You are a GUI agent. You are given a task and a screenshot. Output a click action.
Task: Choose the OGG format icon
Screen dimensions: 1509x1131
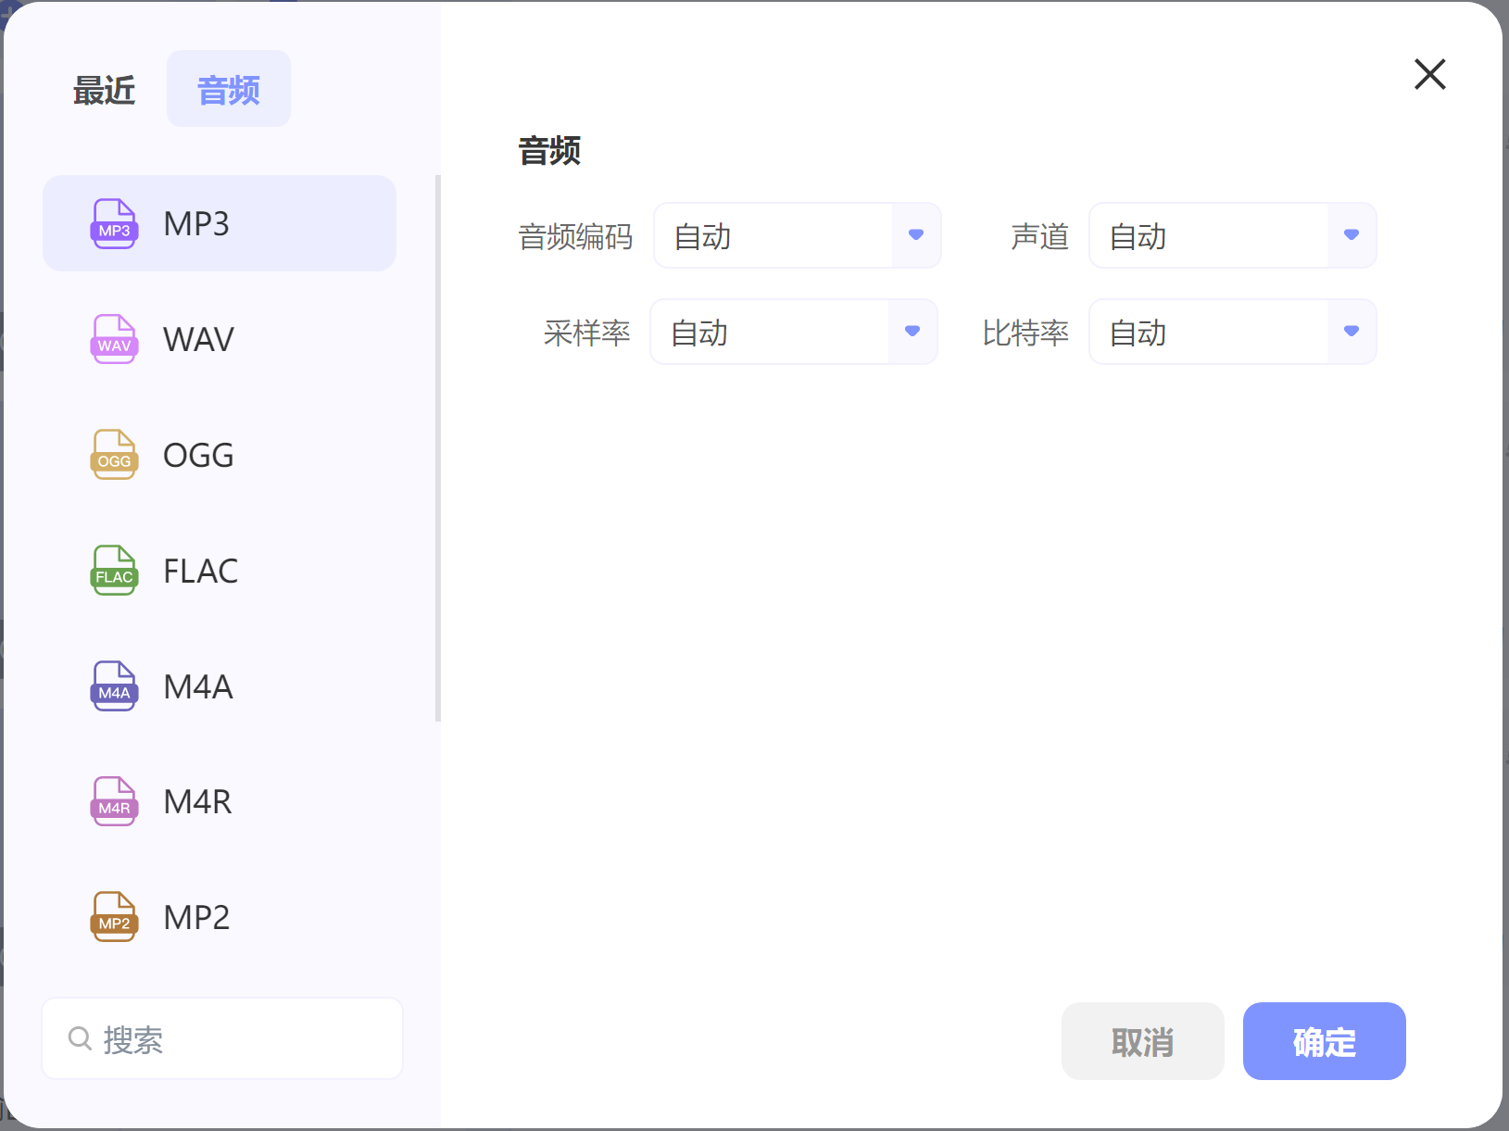click(113, 455)
